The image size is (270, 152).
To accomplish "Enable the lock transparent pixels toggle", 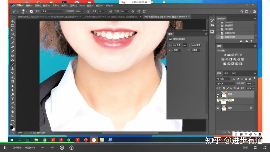I will (x=224, y=88).
